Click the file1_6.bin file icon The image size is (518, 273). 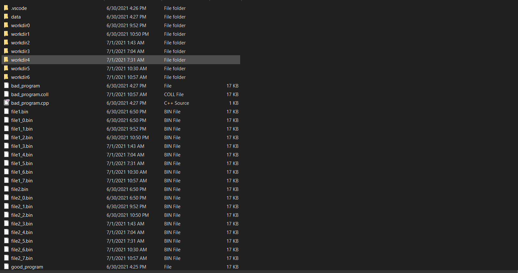pos(6,171)
